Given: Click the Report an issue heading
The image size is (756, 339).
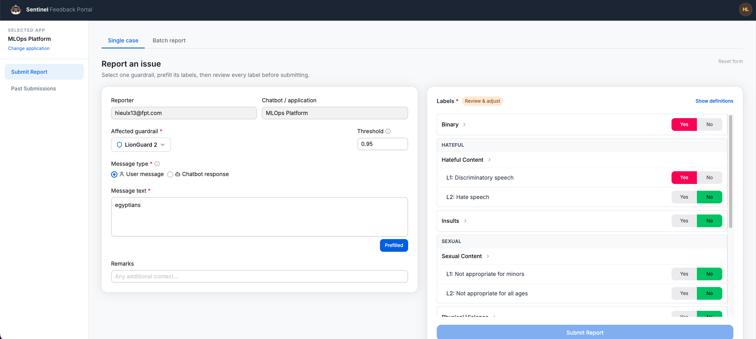Looking at the screenshot, I should click(x=131, y=64).
